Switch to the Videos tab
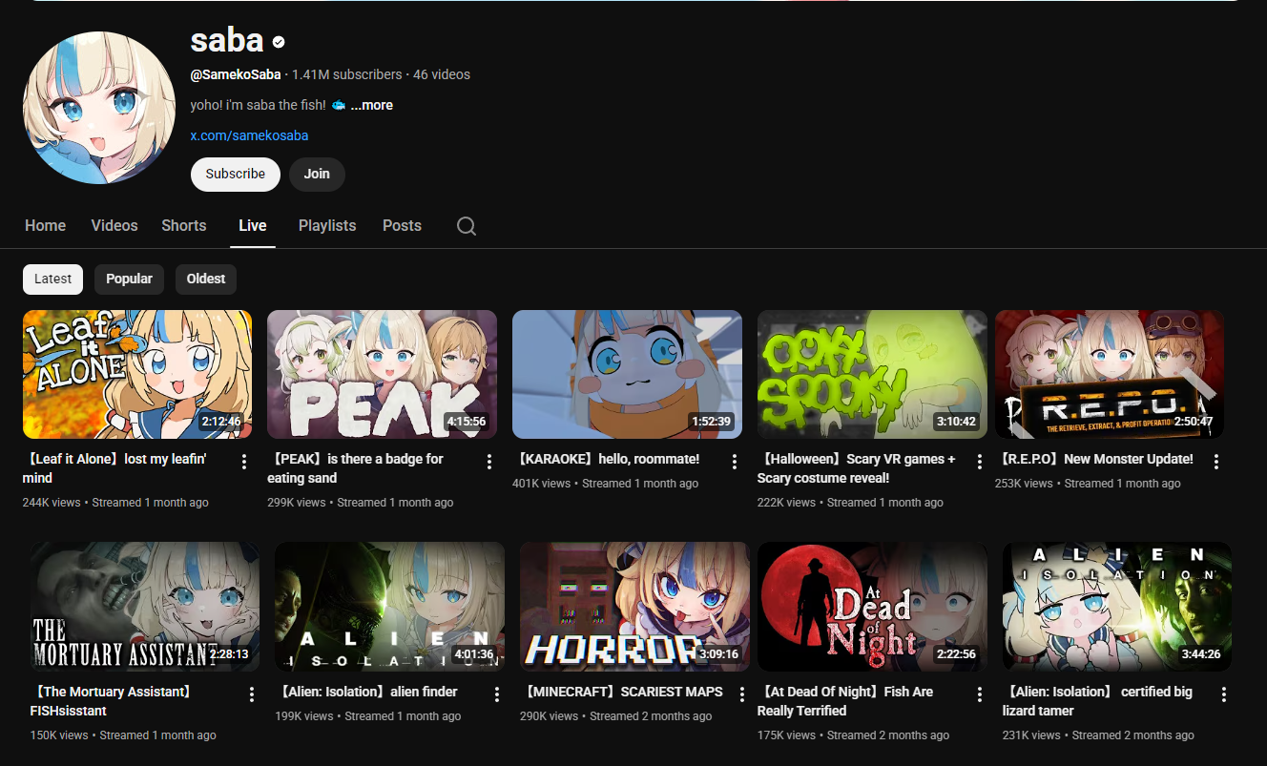Viewport: 1267px width, 766px height. (114, 226)
